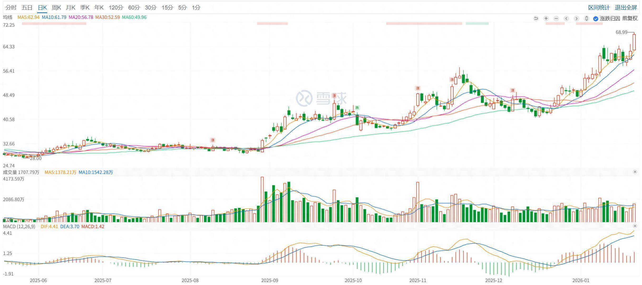The image size is (642, 285).
Task: Zoom out chart with minus icon
Action: coord(556,18)
